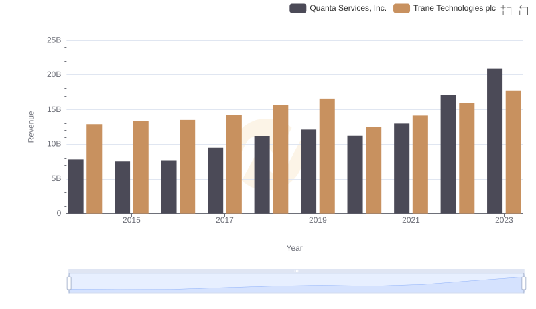Click the 2021 x-axis label
Screen dimensions: 536x309
coord(411,220)
